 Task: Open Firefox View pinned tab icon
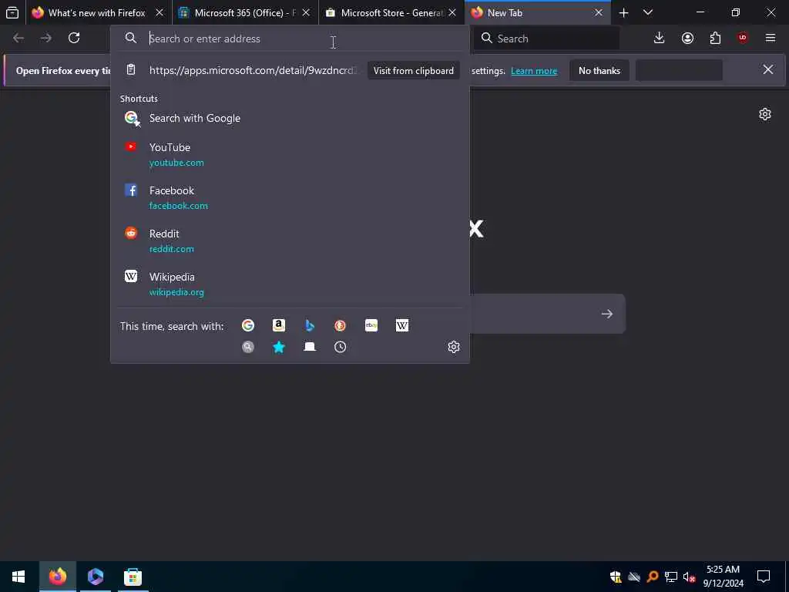click(x=12, y=12)
